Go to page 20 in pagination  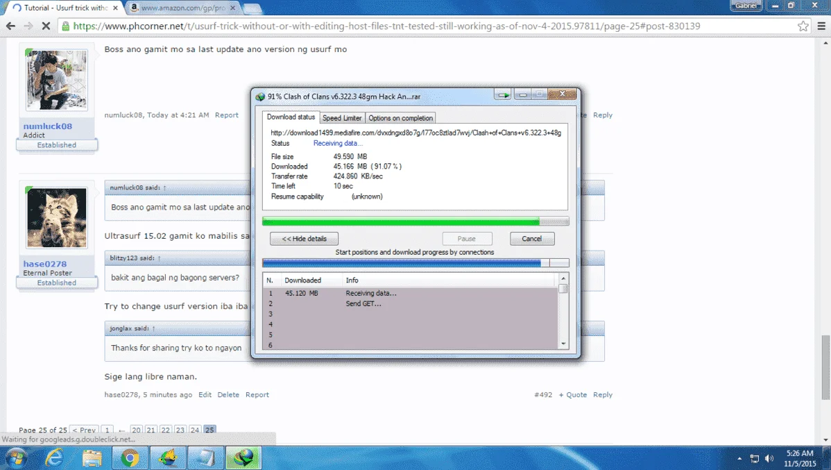136,430
